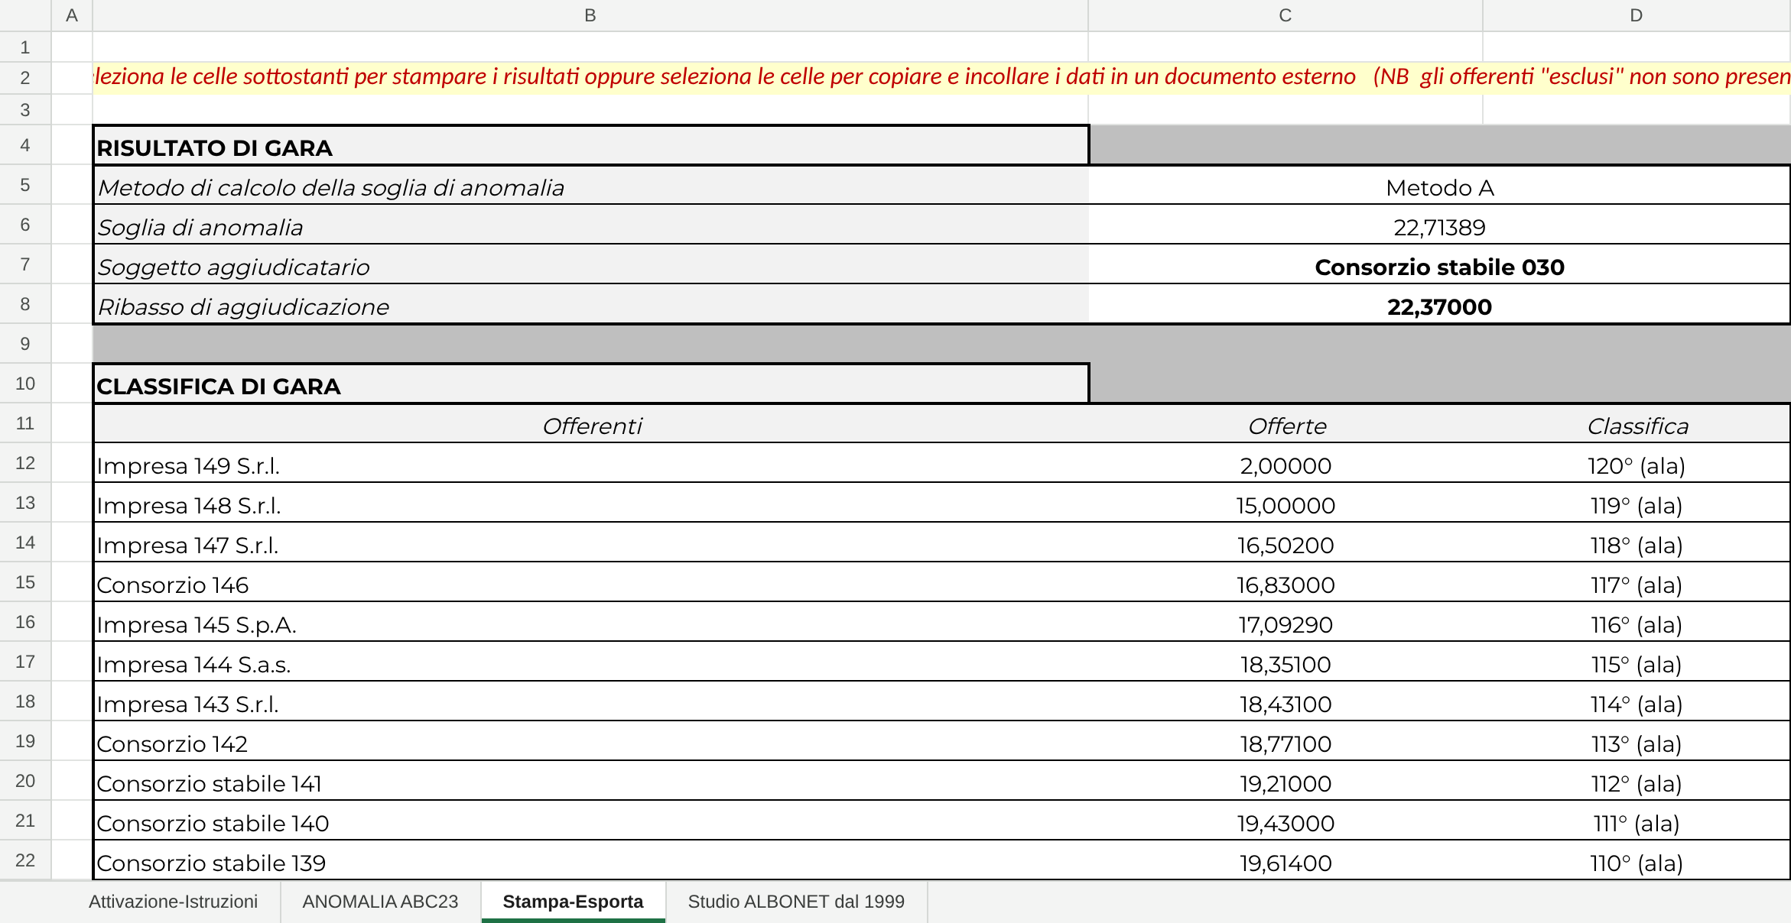Viewport: 1791px width, 923px height.
Task: Select the 18,43100 offer cell
Action: (x=1286, y=703)
